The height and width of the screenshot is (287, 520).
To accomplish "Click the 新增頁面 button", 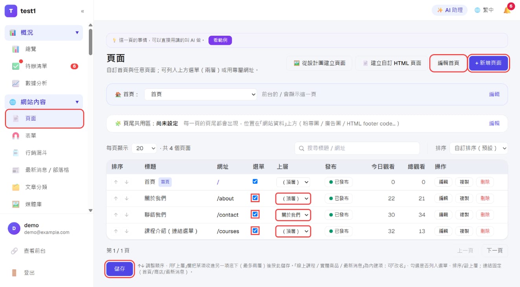I will click(488, 63).
